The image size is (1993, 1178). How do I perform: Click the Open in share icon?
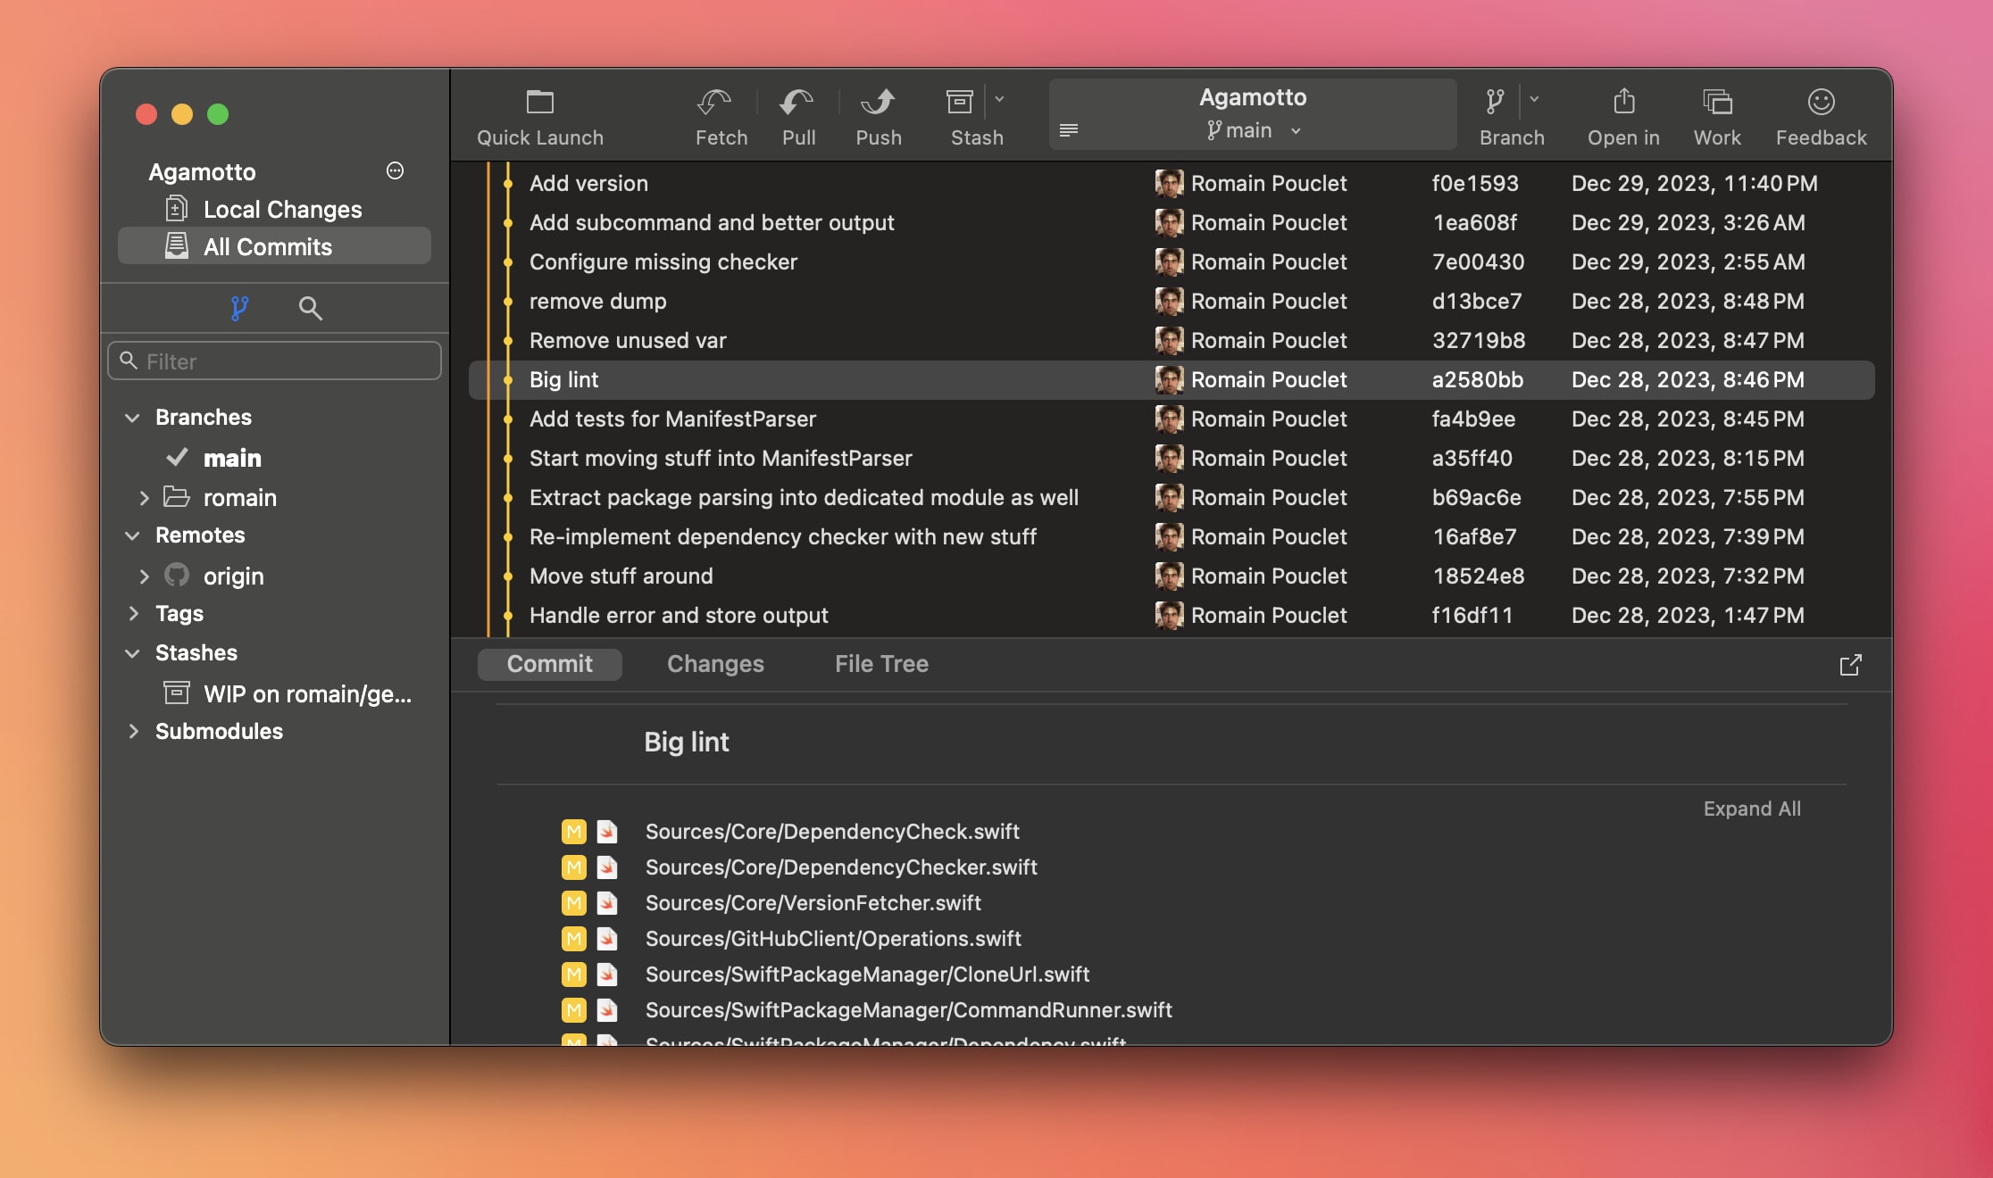(1624, 102)
